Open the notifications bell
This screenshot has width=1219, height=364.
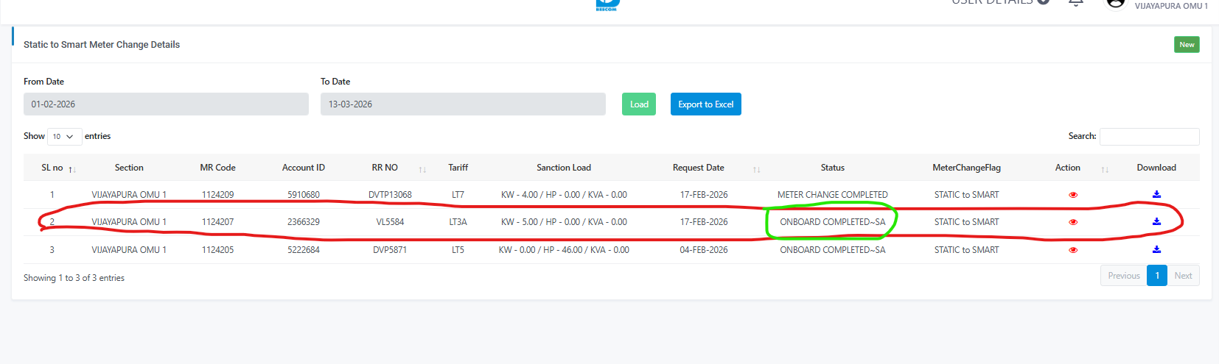(x=1076, y=3)
